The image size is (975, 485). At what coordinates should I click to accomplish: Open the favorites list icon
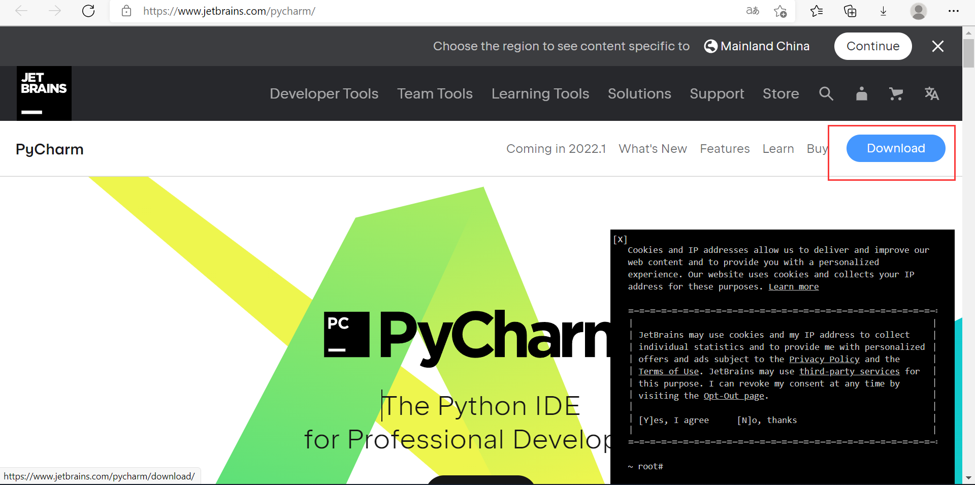click(x=817, y=11)
